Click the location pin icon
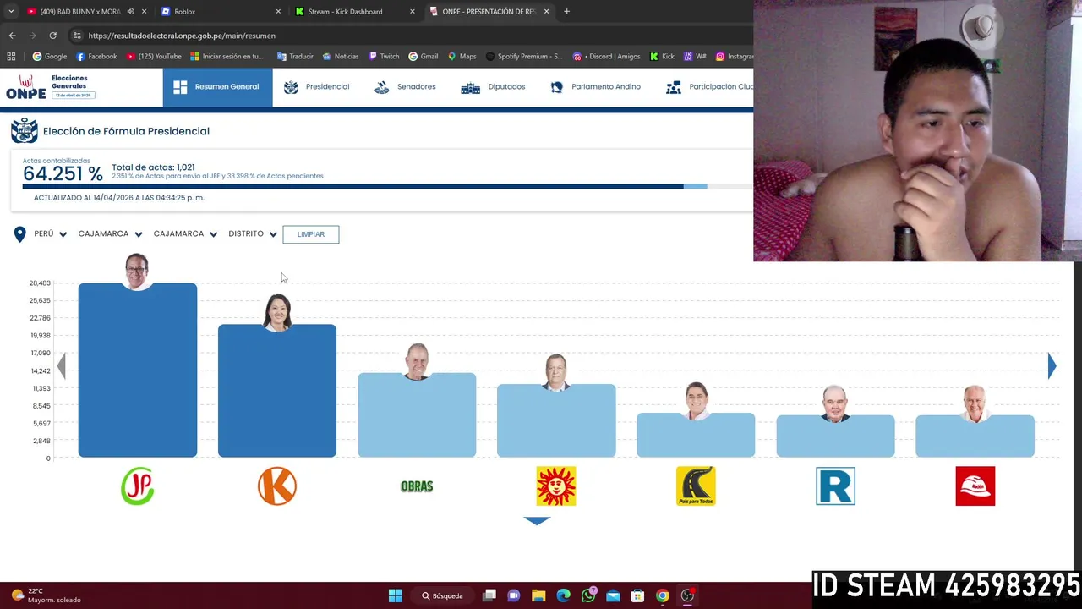This screenshot has height=609, width=1082. (x=19, y=234)
